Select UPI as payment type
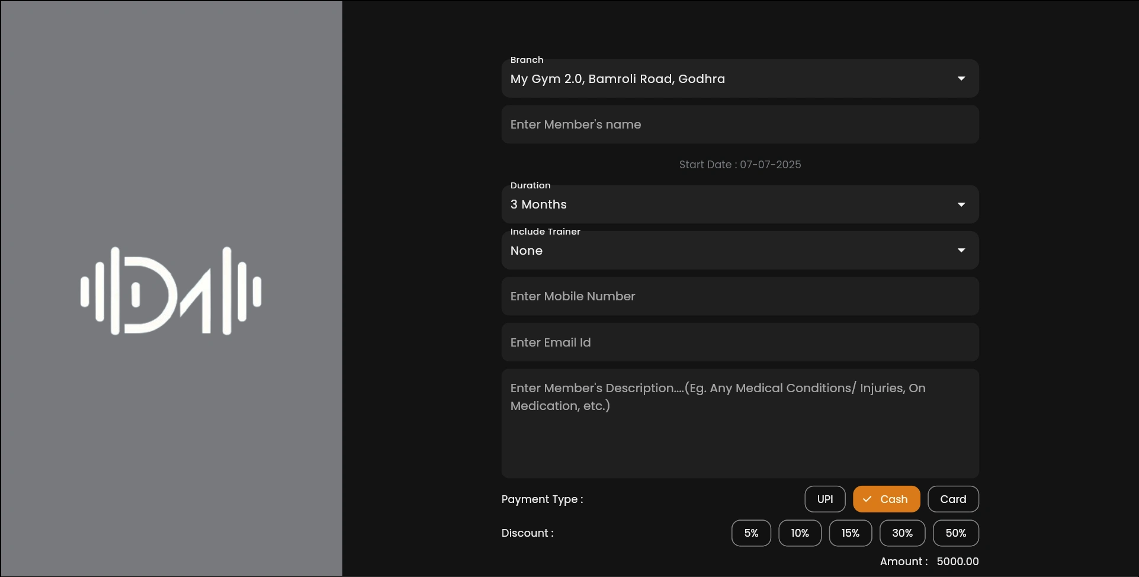1139x577 pixels. [824, 499]
